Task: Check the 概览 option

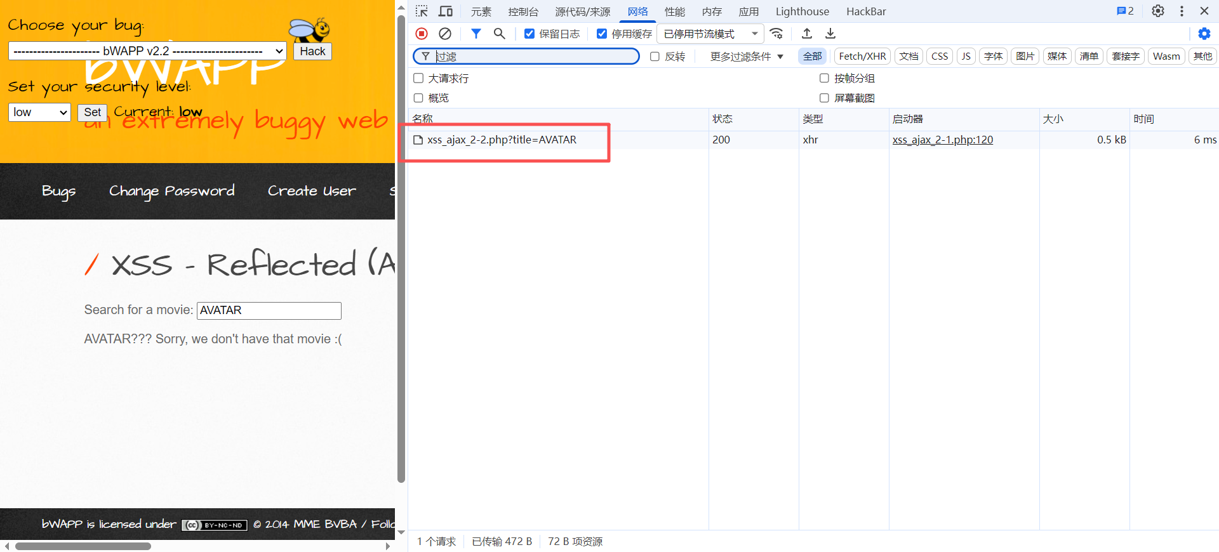Action: click(x=418, y=98)
